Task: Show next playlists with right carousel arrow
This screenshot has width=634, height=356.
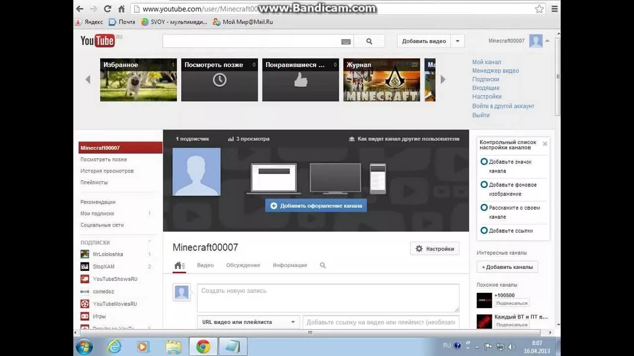Action: 443,79
